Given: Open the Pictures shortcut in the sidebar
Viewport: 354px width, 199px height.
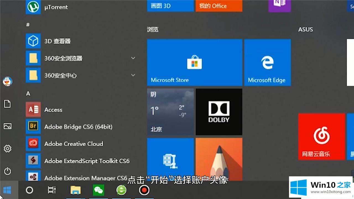Looking at the screenshot, I should pos(7,126).
